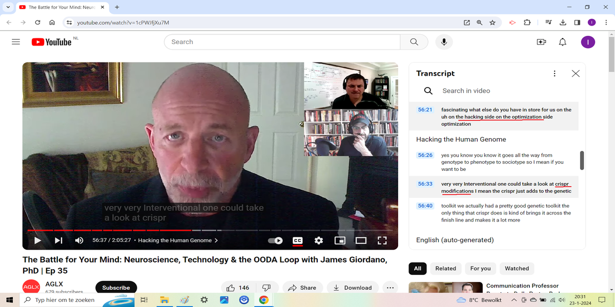Jump to transcript timestamp 56:26

(425, 155)
